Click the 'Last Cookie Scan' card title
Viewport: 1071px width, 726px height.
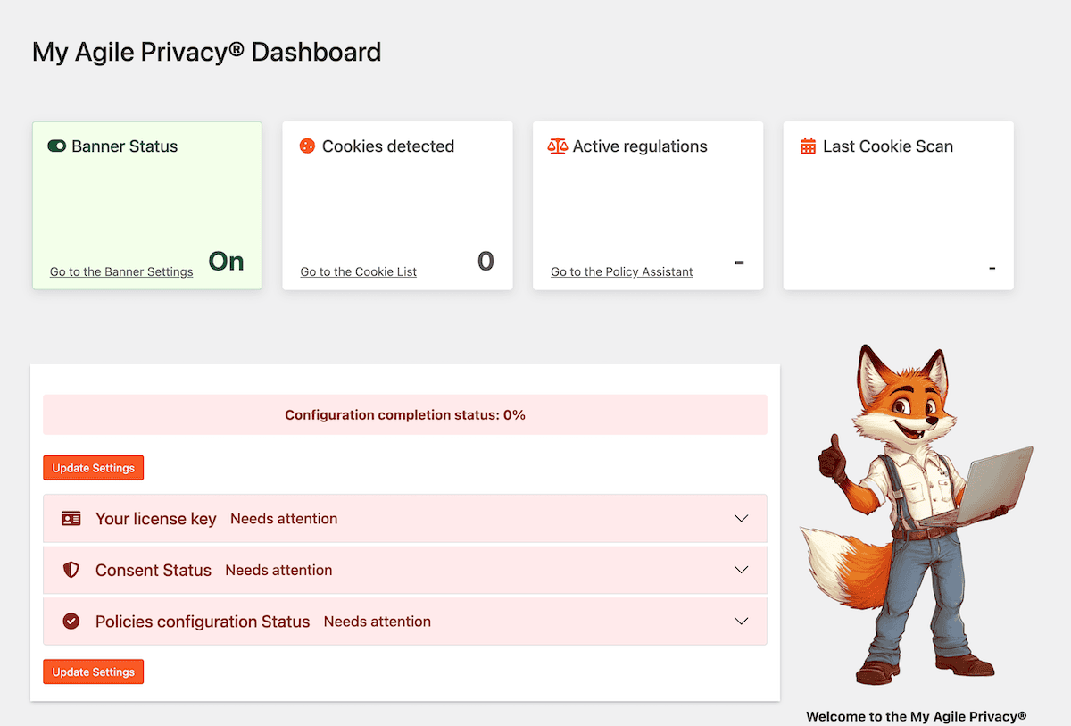tap(888, 146)
